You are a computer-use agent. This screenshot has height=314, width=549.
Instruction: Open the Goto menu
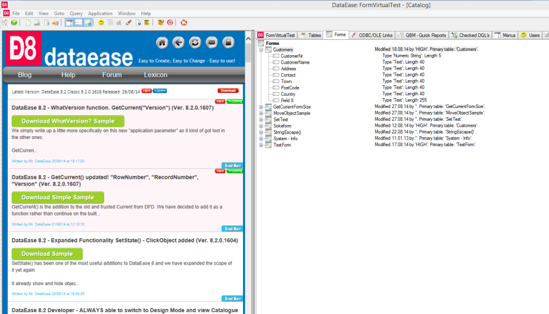pyautogui.click(x=59, y=13)
